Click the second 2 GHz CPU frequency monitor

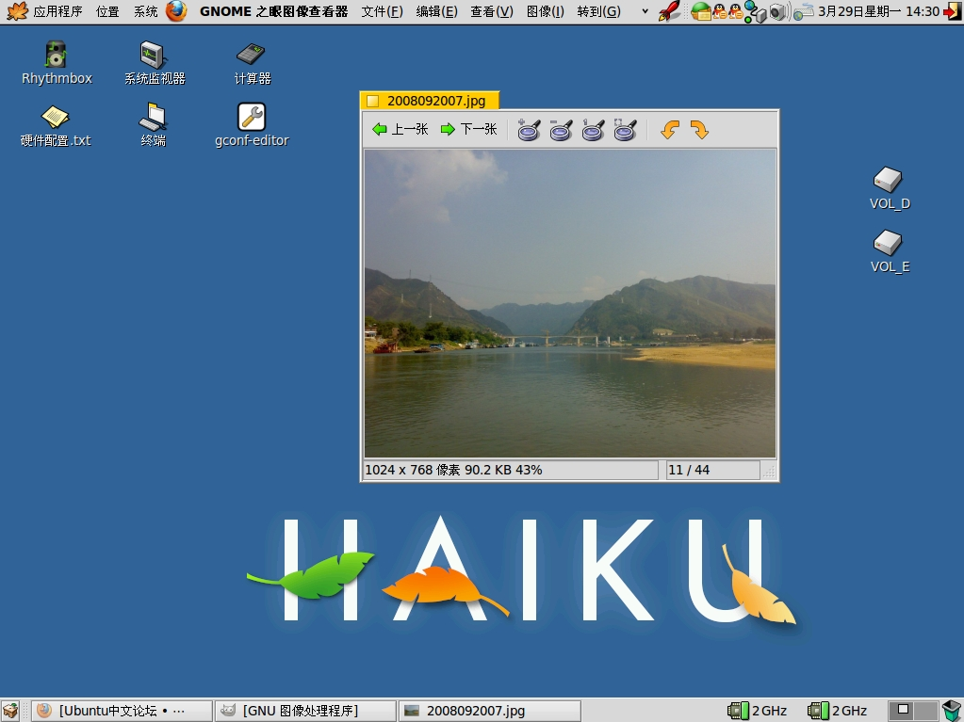pyautogui.click(x=837, y=711)
